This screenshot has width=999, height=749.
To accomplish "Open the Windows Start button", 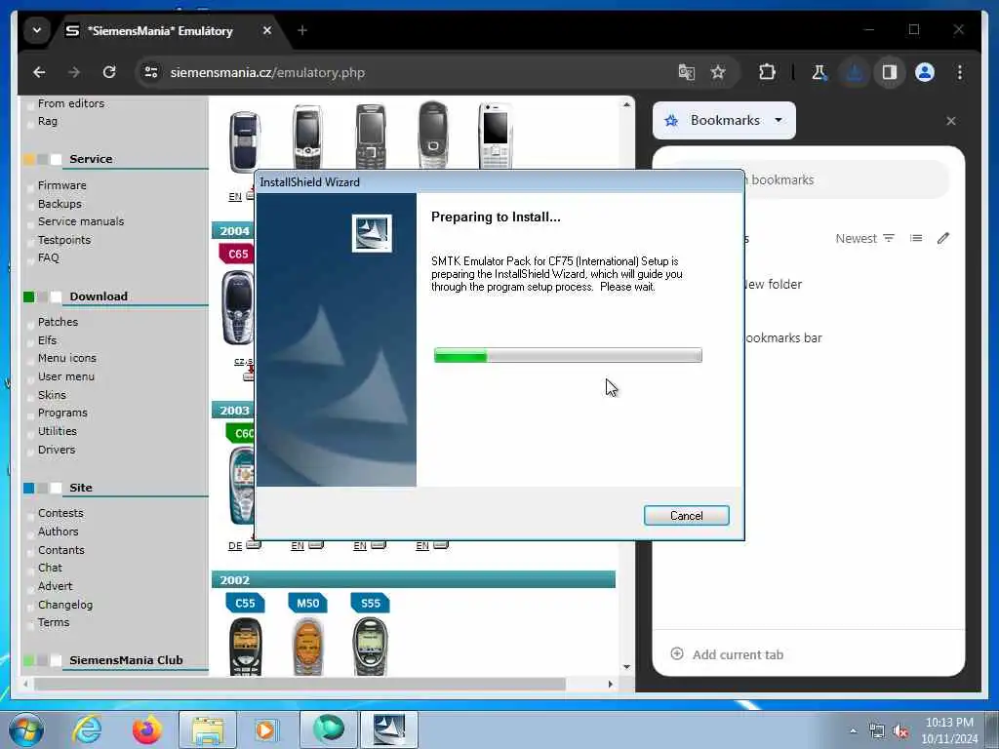I will (25, 729).
